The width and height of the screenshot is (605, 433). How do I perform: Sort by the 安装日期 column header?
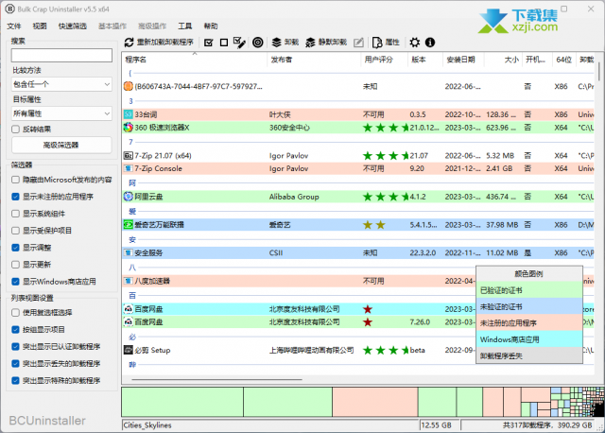point(463,60)
